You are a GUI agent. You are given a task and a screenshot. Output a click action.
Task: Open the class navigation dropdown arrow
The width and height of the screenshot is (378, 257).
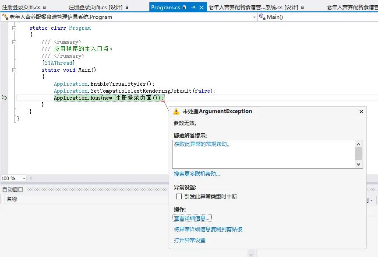click(x=254, y=17)
